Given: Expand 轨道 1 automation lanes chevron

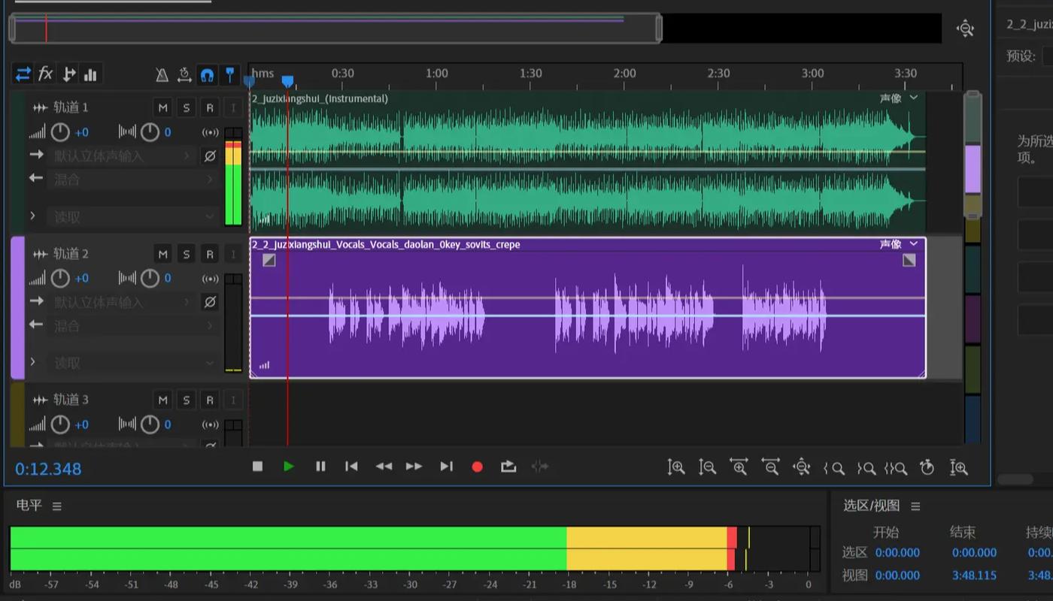Looking at the screenshot, I should tap(32, 216).
